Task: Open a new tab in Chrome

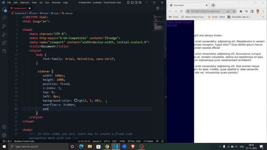Action: (213, 5)
